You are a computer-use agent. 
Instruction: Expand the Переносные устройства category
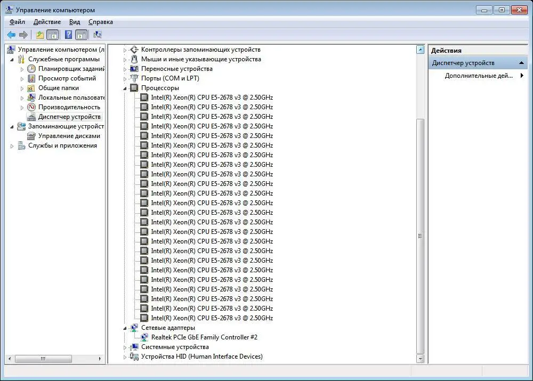click(x=125, y=69)
